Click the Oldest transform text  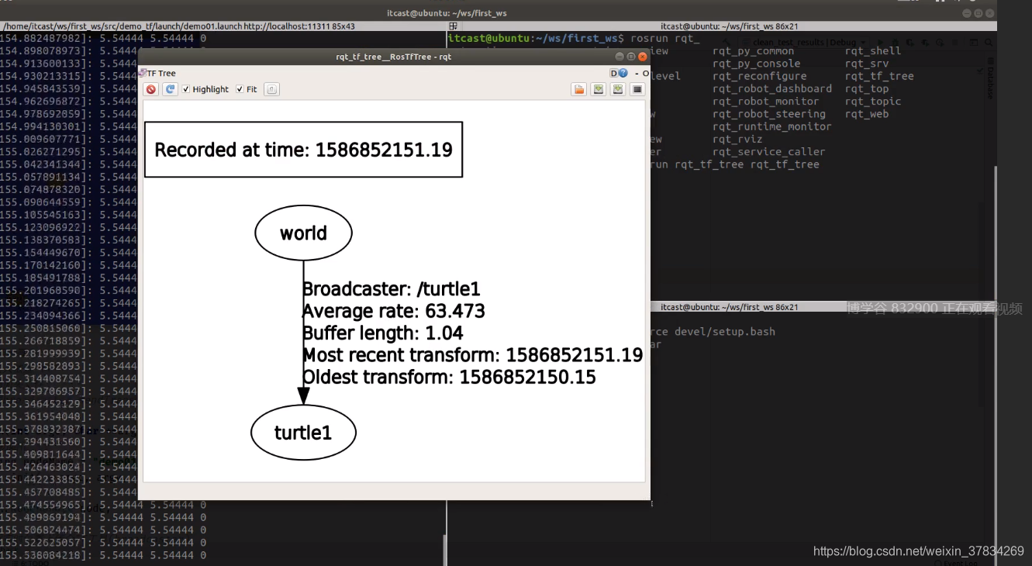click(450, 378)
